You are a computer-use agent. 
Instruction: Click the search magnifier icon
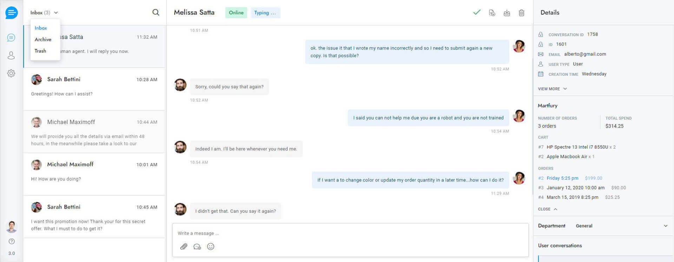coord(156,13)
